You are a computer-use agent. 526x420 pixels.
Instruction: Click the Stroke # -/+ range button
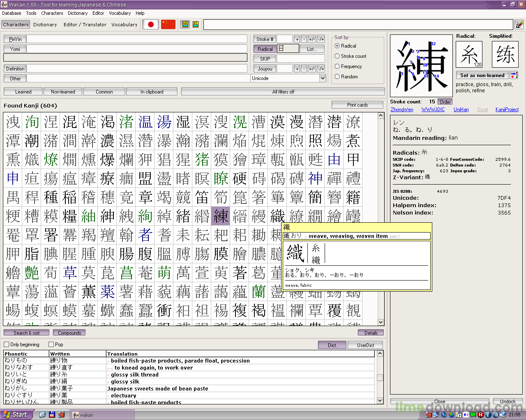click(x=321, y=39)
